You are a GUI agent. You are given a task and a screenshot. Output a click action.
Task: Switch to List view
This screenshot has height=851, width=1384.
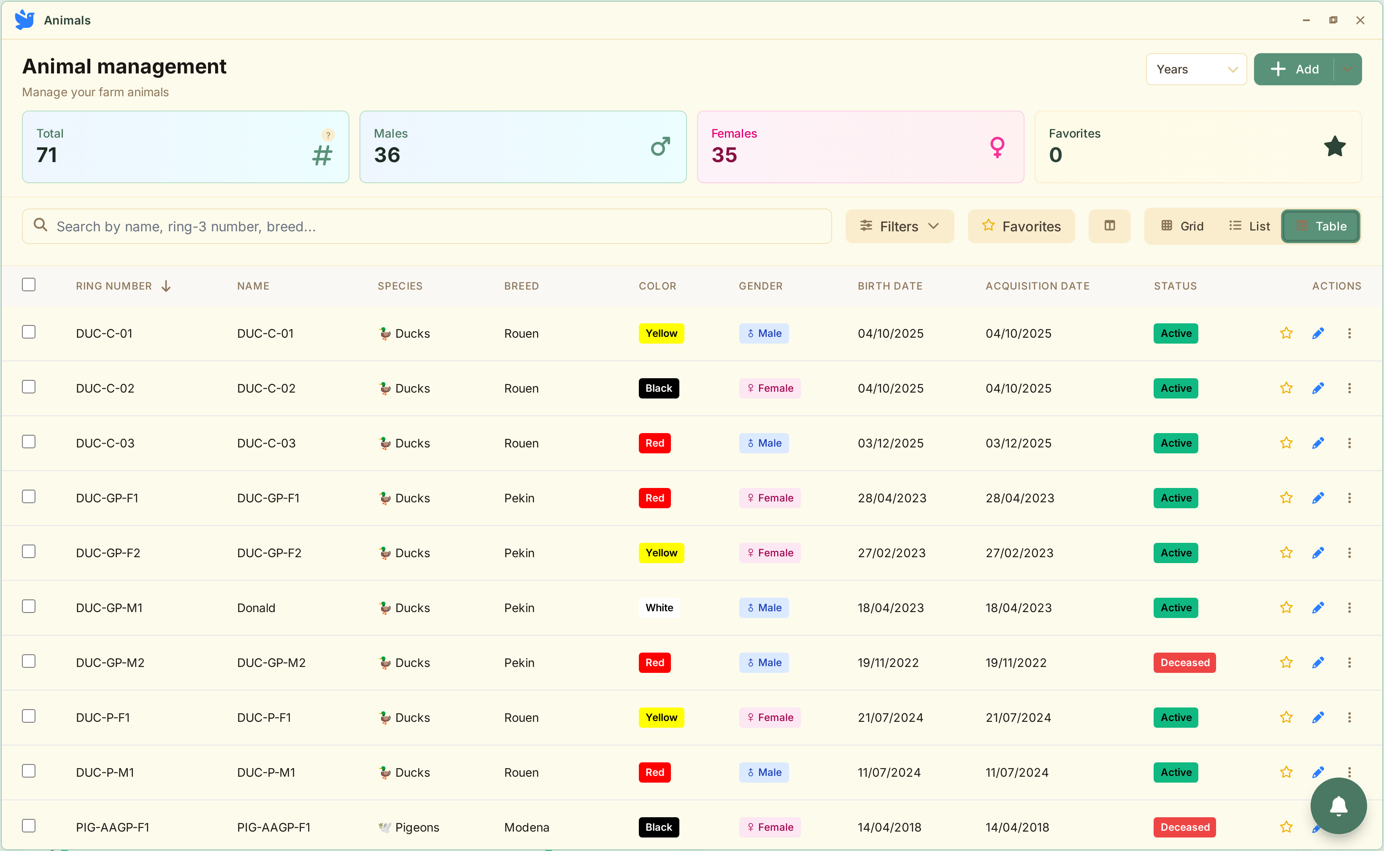pyautogui.click(x=1249, y=226)
